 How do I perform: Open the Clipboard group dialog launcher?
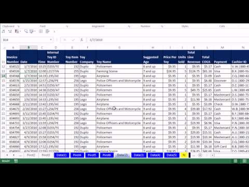point(18,26)
